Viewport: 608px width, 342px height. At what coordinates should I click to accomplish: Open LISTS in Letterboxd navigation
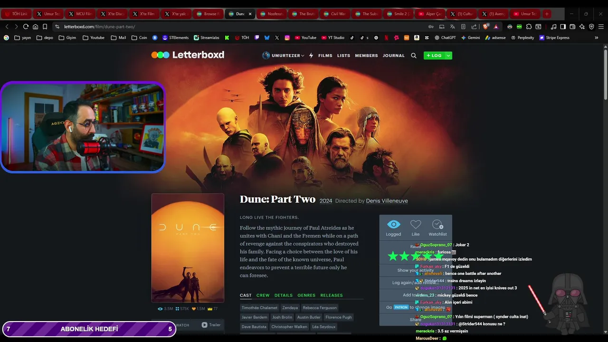(x=343, y=56)
